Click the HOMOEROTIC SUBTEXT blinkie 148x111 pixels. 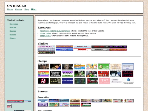click(46, 50)
